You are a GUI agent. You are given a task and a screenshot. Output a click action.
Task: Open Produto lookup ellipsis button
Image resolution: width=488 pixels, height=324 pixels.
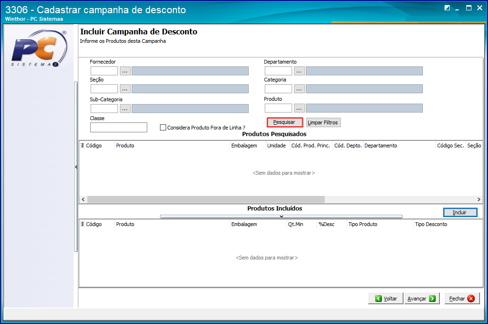coord(299,108)
